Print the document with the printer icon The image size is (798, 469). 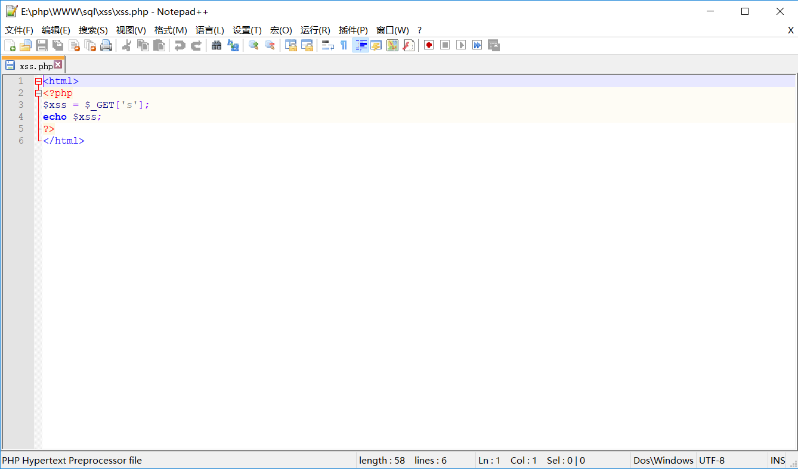[x=106, y=45]
